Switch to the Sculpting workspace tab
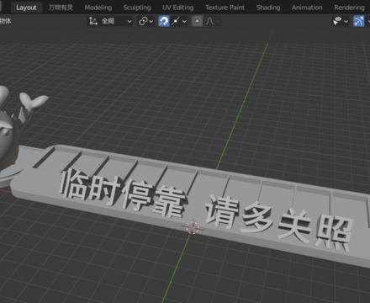The image size is (370, 303). (x=137, y=8)
